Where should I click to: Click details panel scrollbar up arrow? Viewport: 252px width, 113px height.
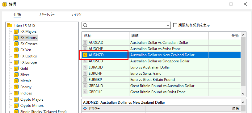click(x=243, y=103)
